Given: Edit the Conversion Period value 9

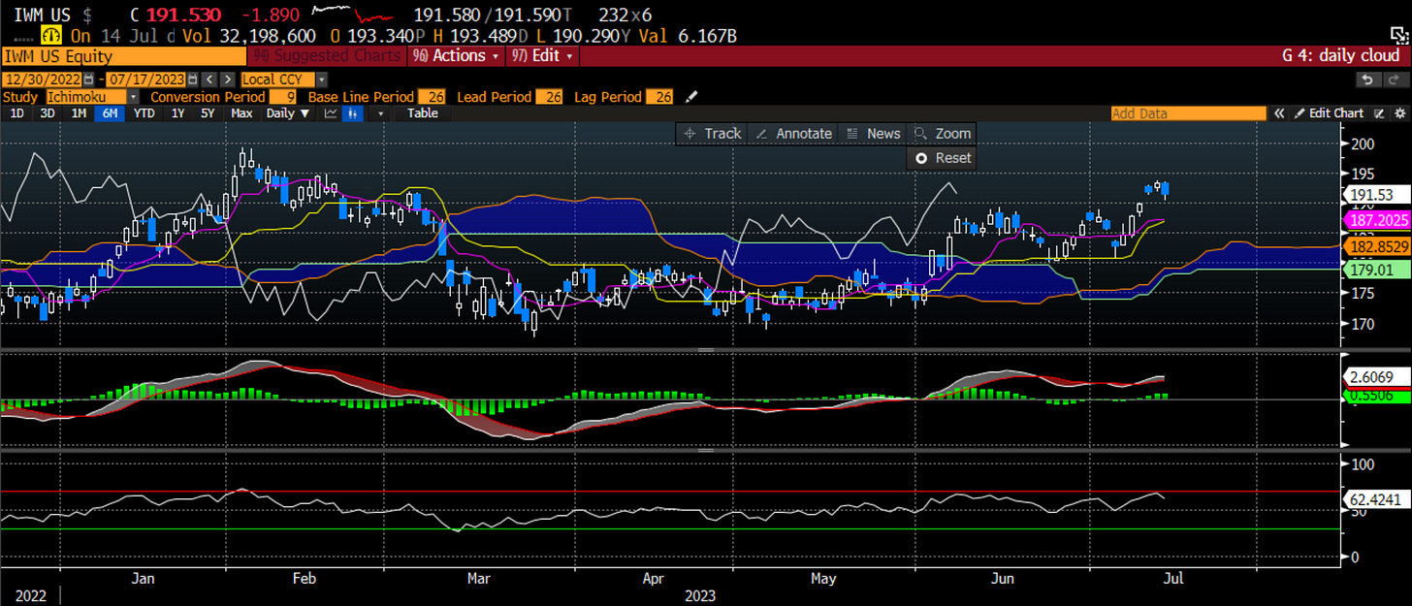Looking at the screenshot, I should 282,97.
